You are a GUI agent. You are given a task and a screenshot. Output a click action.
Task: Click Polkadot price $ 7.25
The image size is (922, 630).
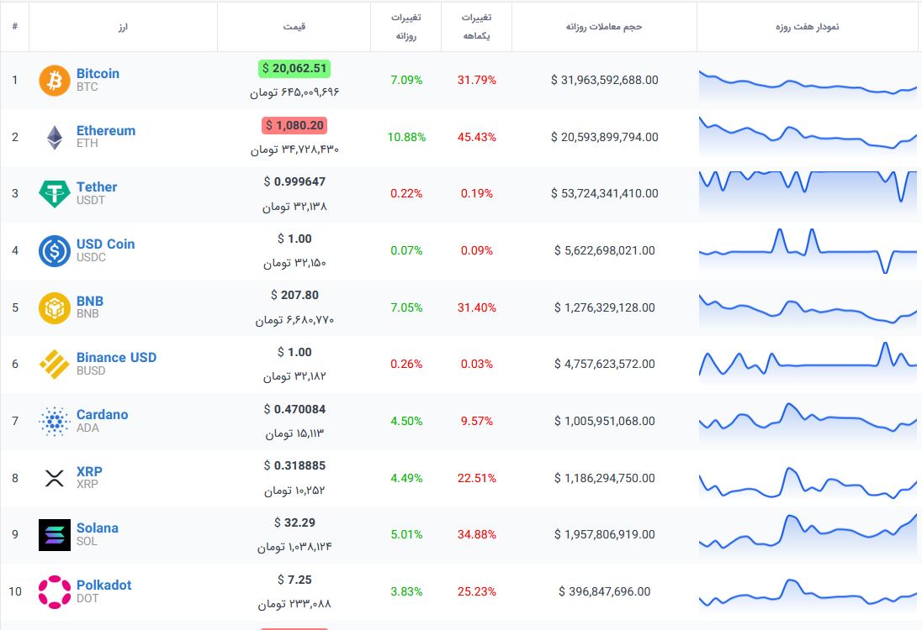point(294,580)
